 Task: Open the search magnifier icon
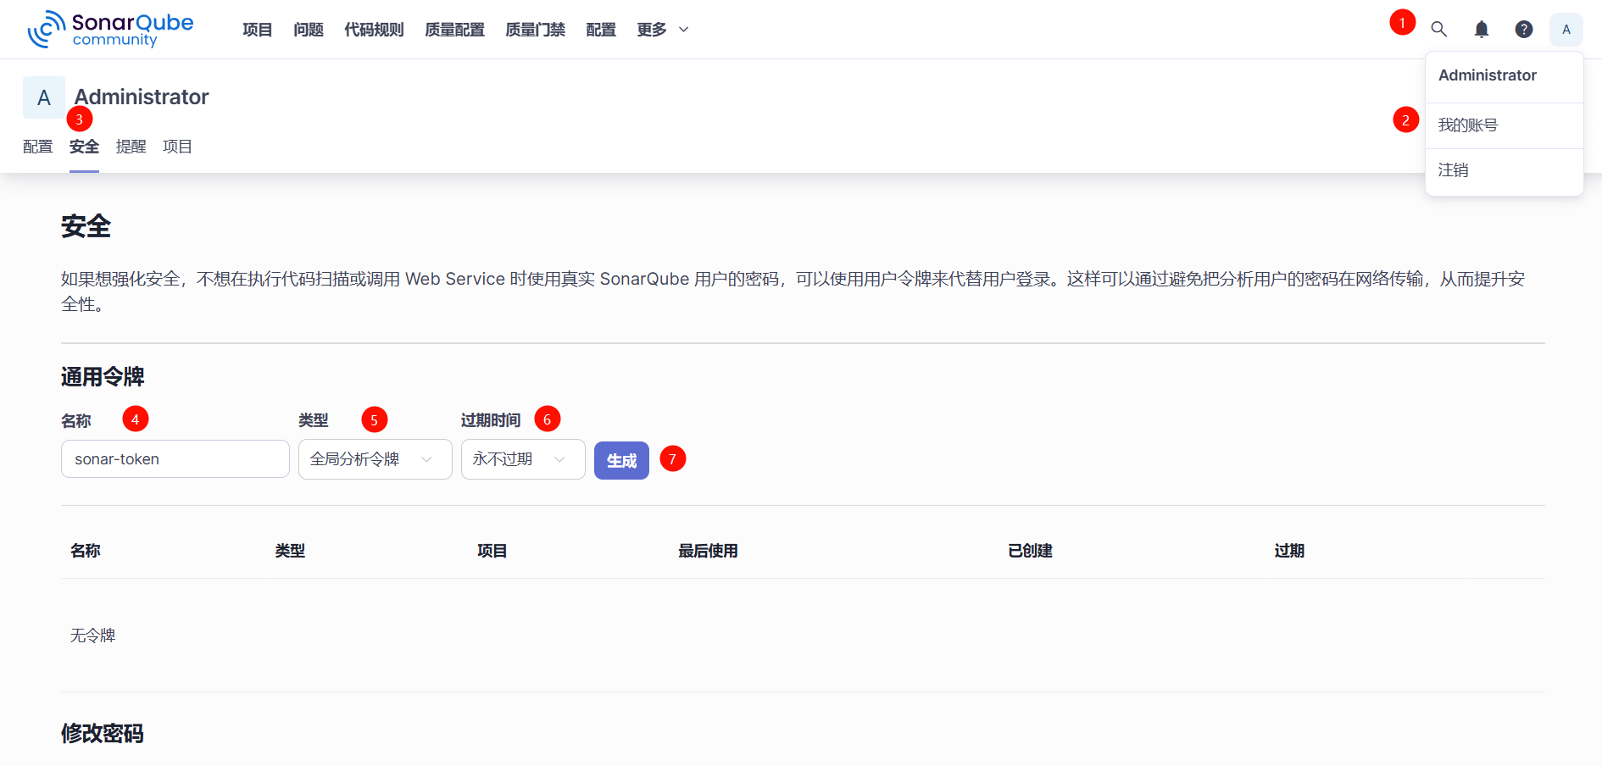tap(1438, 30)
